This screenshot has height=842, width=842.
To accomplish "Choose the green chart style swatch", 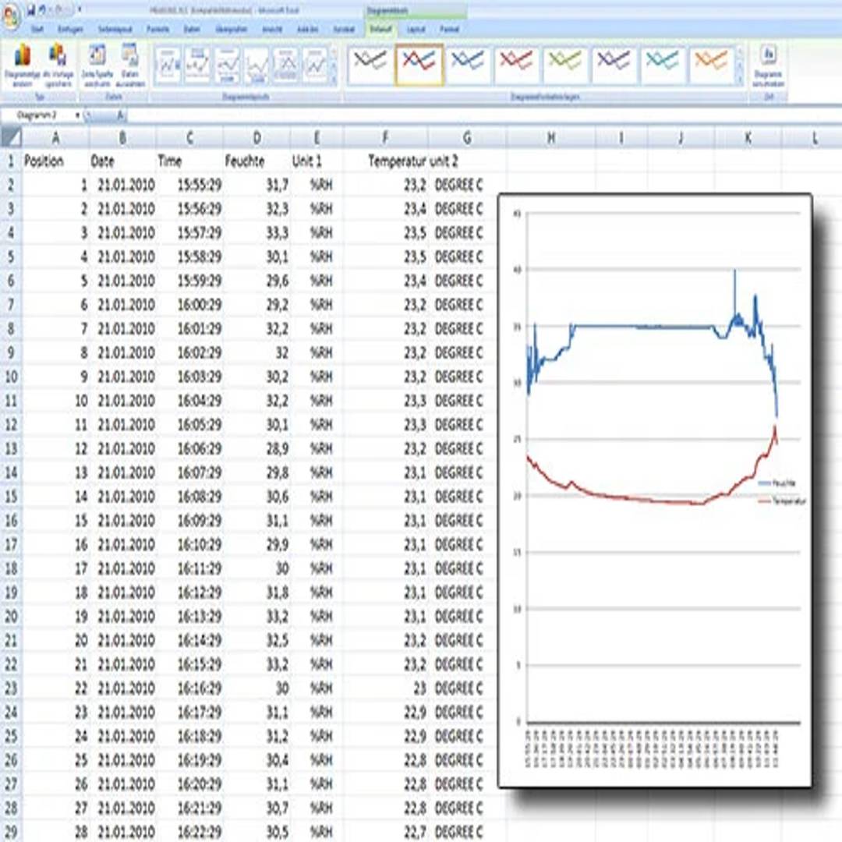I will pos(565,64).
